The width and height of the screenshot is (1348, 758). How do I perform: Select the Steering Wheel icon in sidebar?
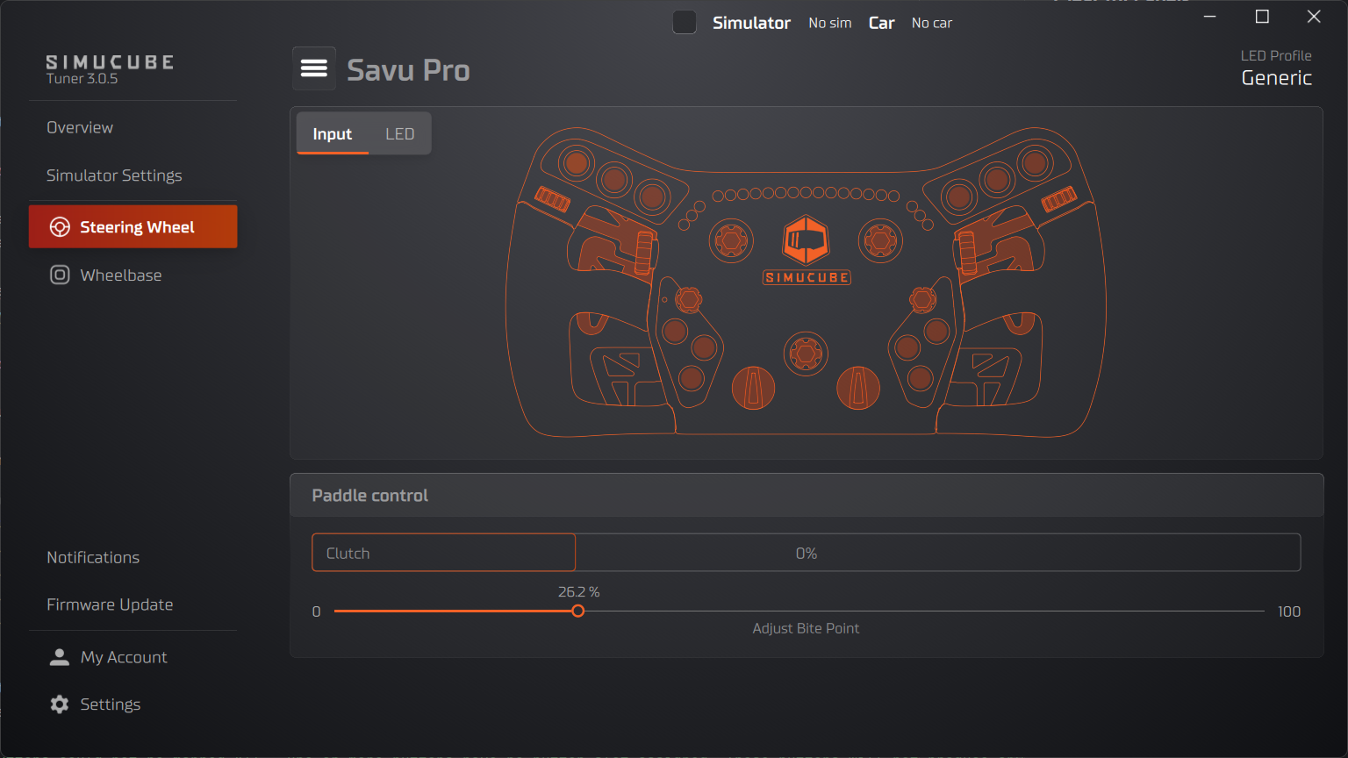(x=60, y=226)
